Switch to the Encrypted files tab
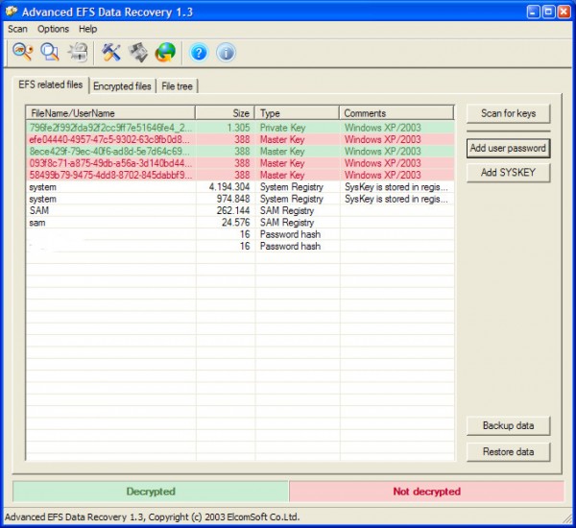 [x=122, y=86]
